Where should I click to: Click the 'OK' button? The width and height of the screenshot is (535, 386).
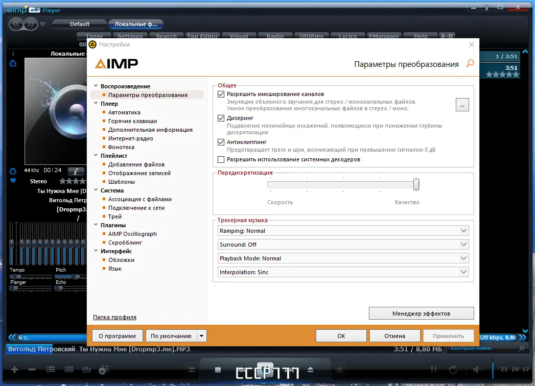(x=341, y=336)
